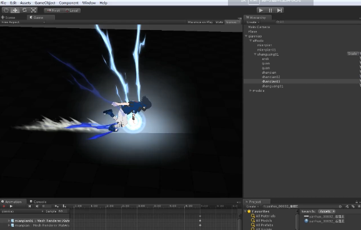
Task: Select the Rotate tool
Action: tap(24, 11)
